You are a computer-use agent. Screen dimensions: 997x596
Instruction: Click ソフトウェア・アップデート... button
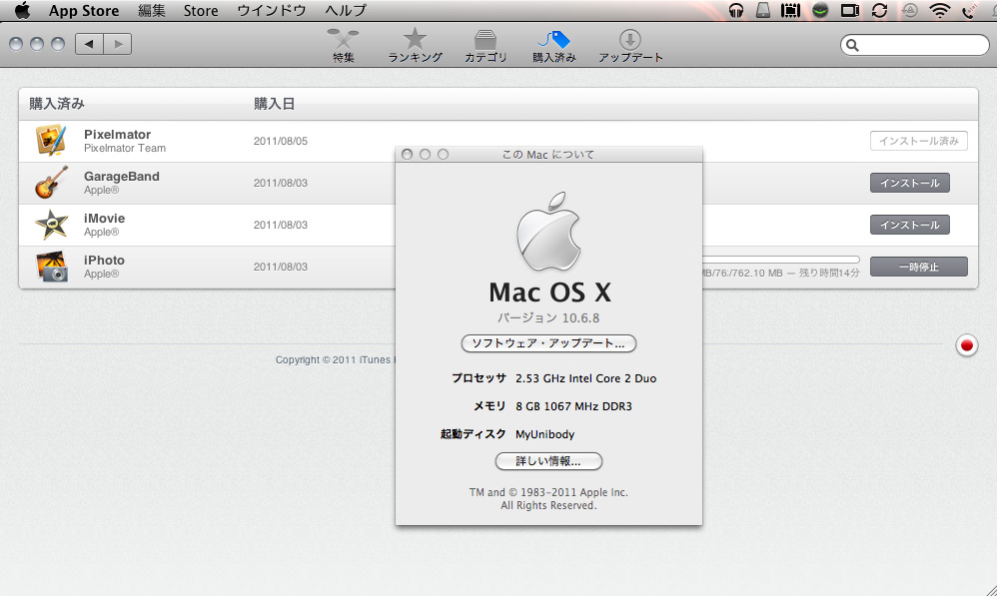pyautogui.click(x=548, y=343)
